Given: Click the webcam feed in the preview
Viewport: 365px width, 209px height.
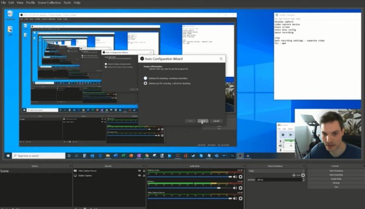Looking at the screenshot, I should pos(328,134).
